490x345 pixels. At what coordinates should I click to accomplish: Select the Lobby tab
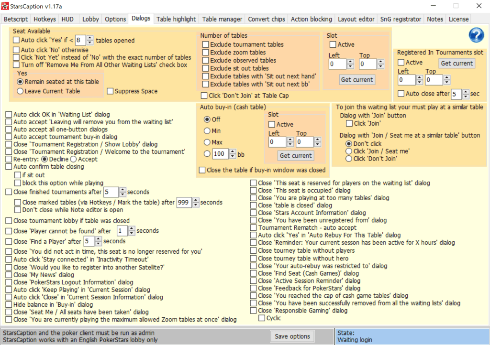[90, 19]
